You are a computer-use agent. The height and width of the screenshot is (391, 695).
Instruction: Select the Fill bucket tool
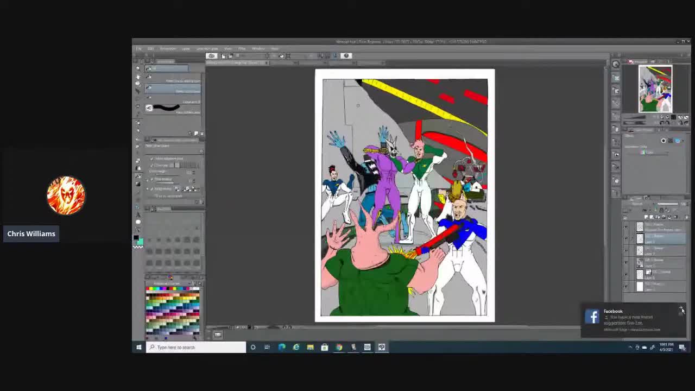(138, 176)
